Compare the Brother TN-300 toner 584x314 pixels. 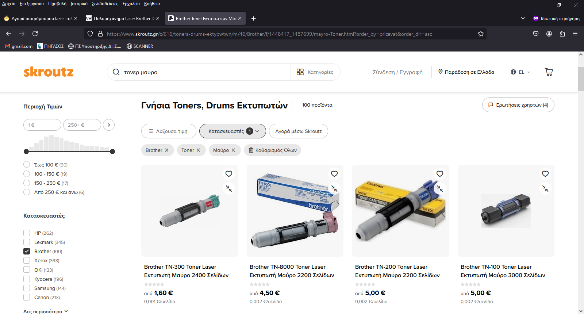point(229,188)
